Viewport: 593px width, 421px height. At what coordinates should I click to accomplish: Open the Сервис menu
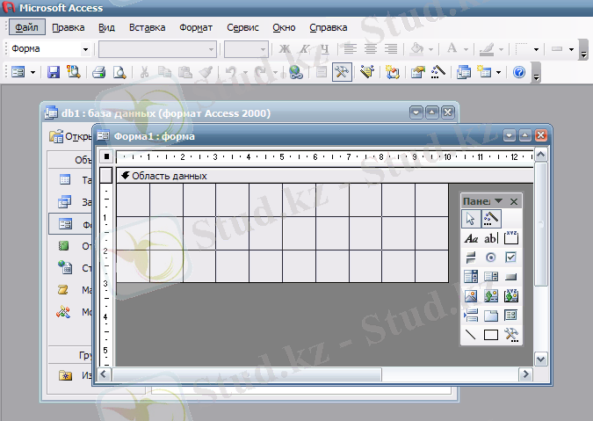241,27
